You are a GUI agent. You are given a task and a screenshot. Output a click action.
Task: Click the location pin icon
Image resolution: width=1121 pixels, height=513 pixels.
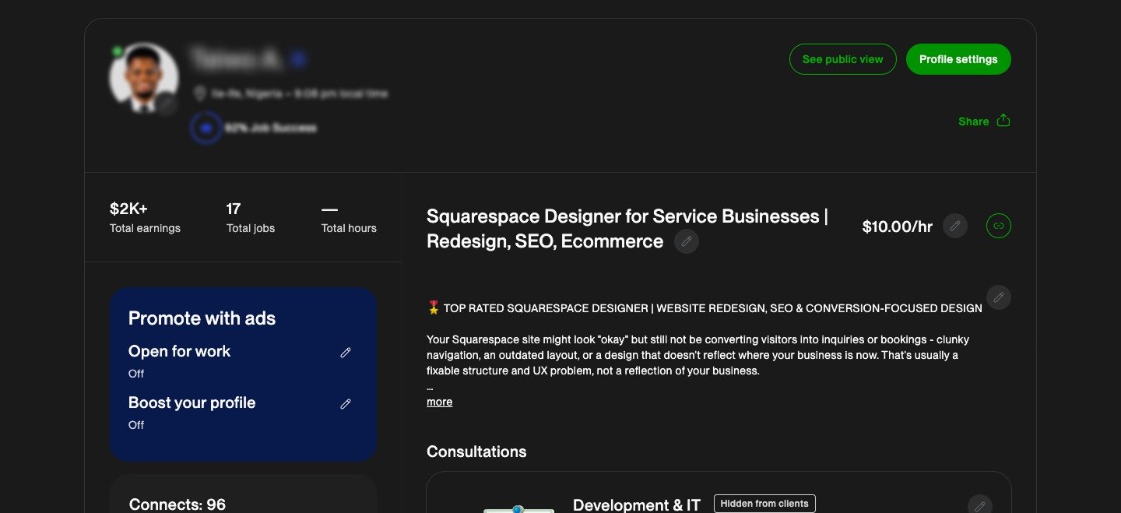click(199, 93)
